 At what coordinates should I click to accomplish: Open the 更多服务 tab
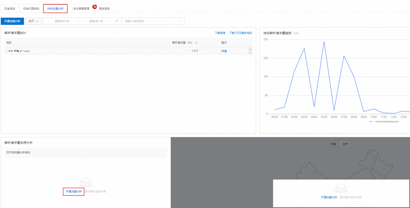coord(104,8)
